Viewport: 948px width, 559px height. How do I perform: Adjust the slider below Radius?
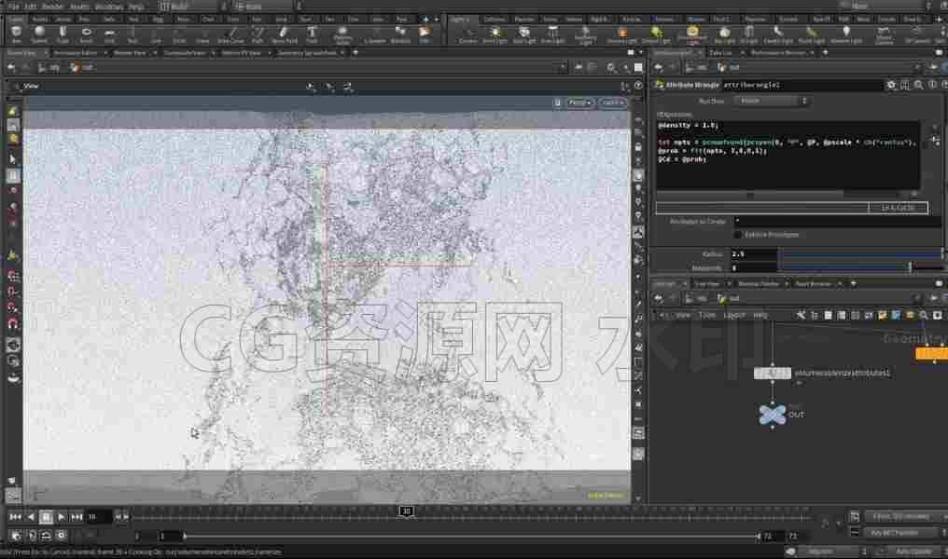(x=862, y=267)
